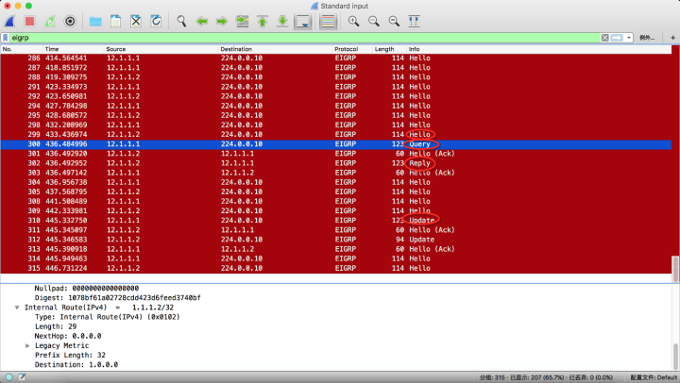Click the display filter bookmark icon
The image size is (680, 383).
6,38
